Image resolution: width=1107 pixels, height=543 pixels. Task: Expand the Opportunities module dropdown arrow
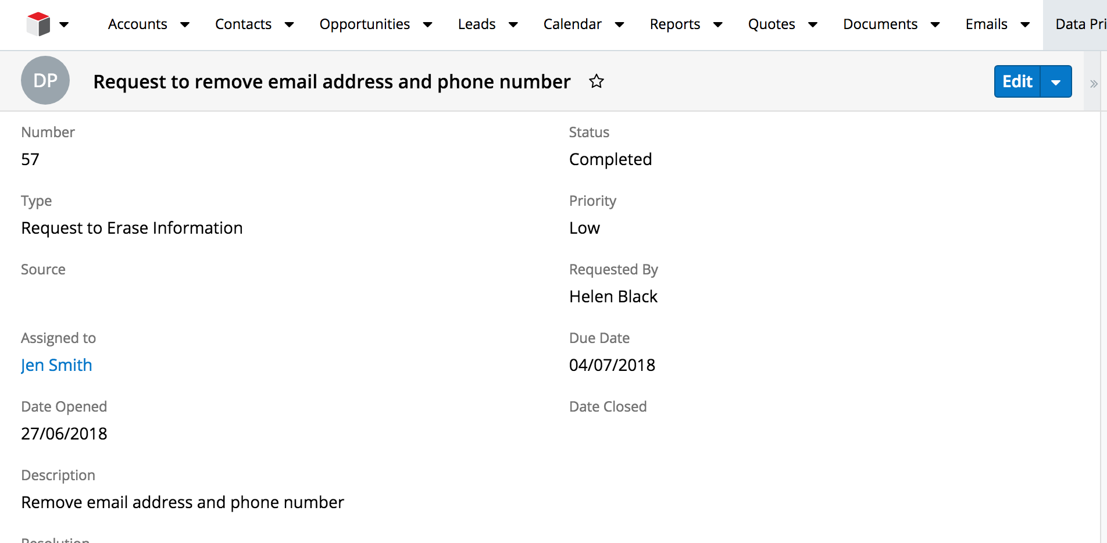coord(427,24)
